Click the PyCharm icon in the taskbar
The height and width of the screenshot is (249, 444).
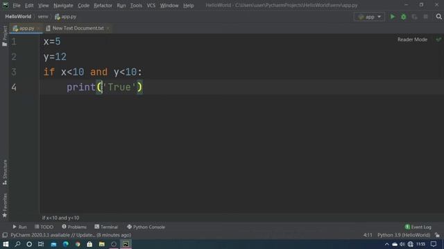click(126, 244)
